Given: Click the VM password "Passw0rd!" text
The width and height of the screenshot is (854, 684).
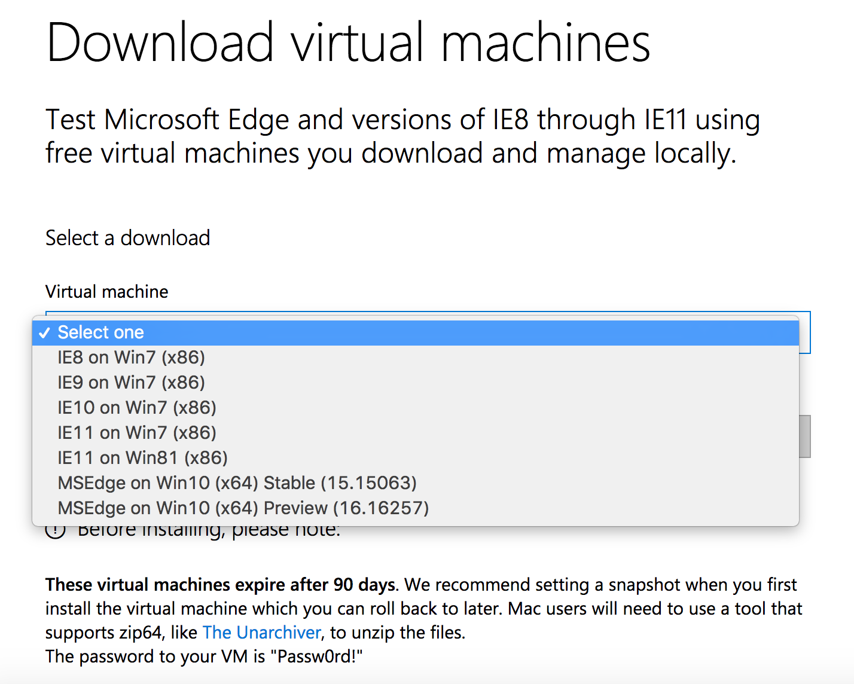Looking at the screenshot, I should click(316, 656).
